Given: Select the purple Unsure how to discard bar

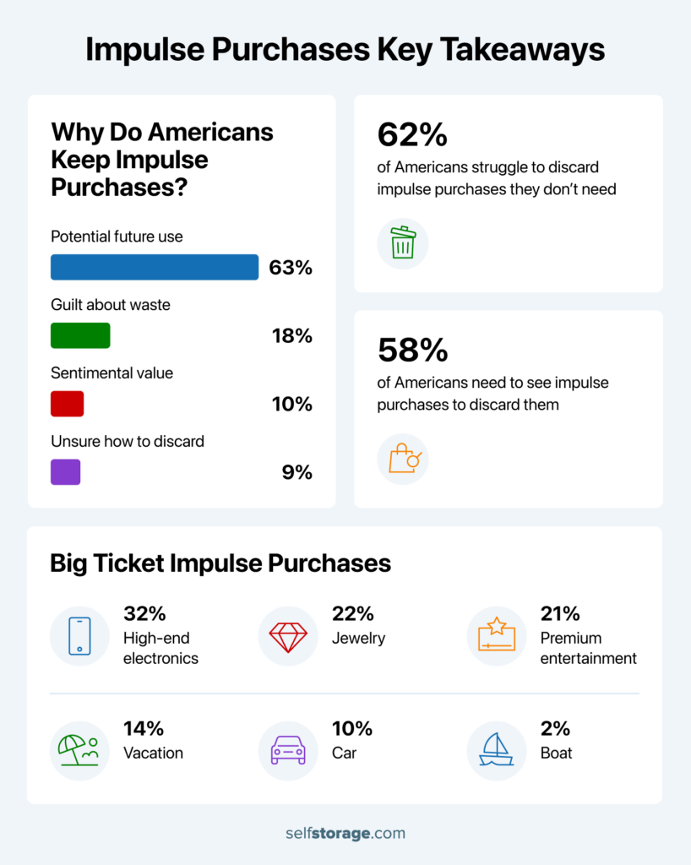Looking at the screenshot, I should (66, 472).
